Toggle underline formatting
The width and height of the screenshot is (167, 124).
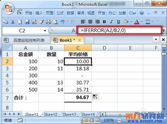[118, 22]
